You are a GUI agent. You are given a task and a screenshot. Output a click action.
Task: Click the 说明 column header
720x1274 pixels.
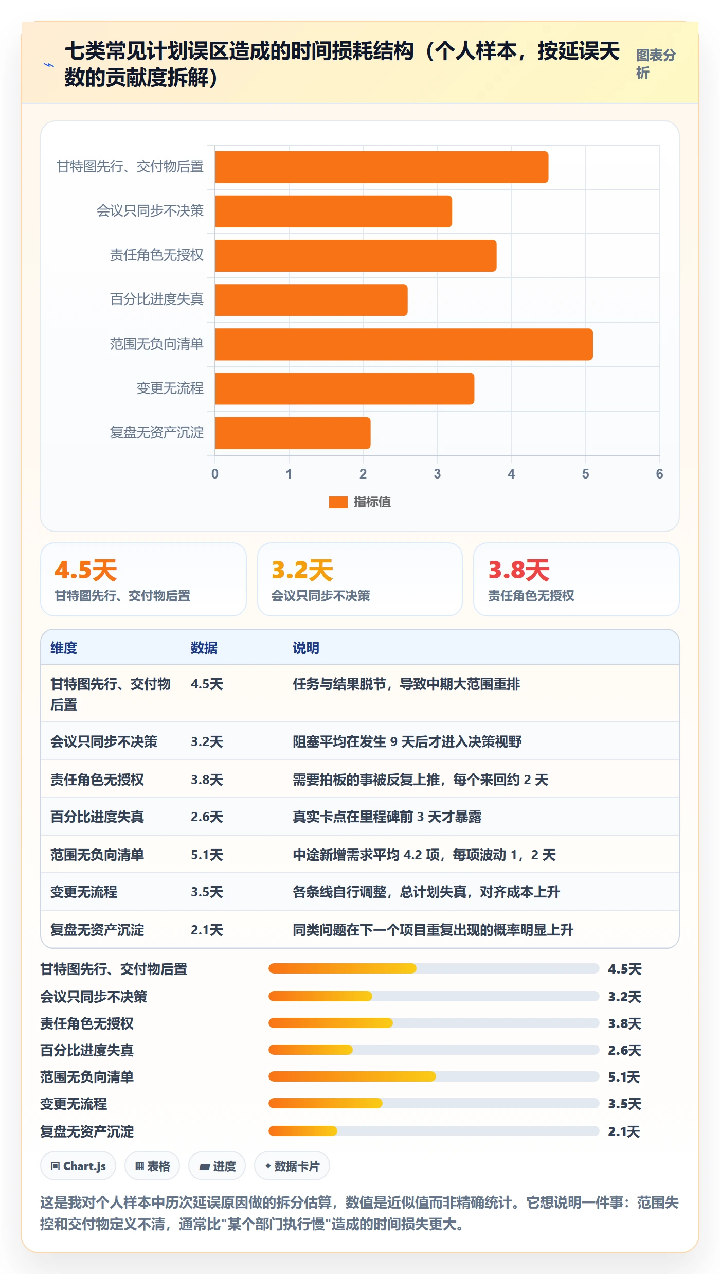[306, 648]
